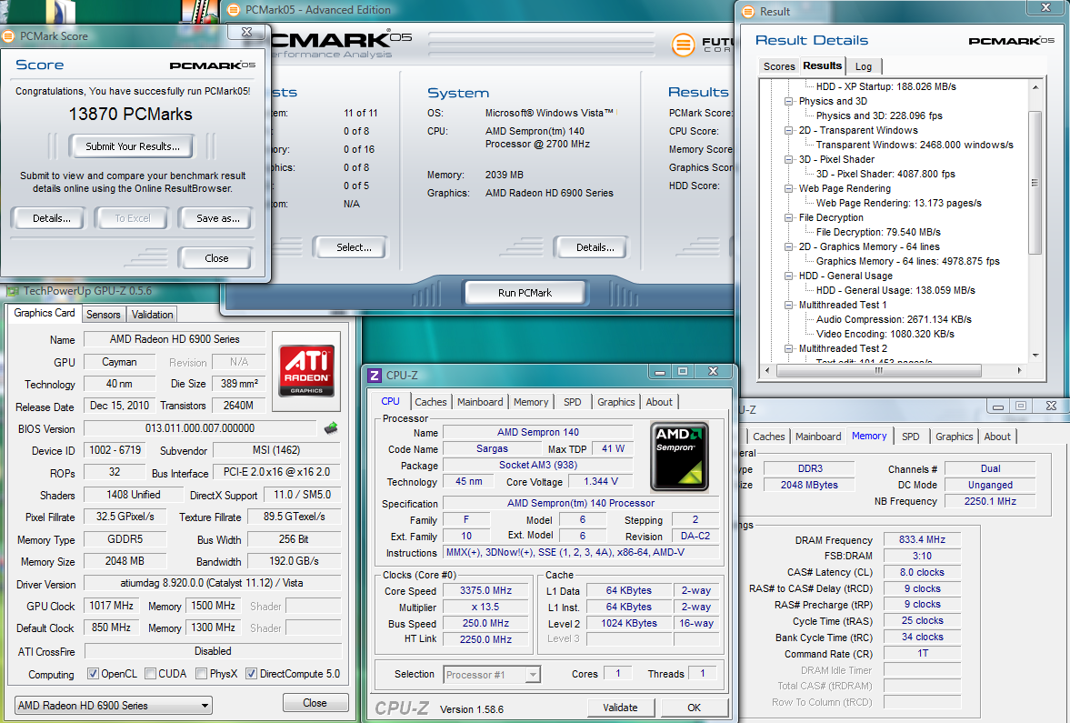Open the Processor #1 selection dropdown

tap(491, 675)
